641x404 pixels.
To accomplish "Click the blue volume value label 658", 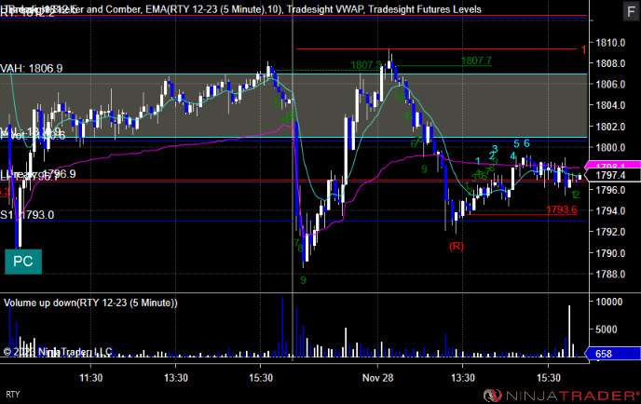I will click(x=612, y=354).
